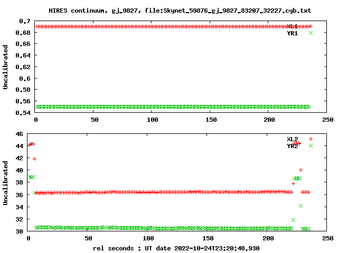The image size is (338, 253).
Task: Click the 36 y-axis tick label
Action: coord(19,195)
